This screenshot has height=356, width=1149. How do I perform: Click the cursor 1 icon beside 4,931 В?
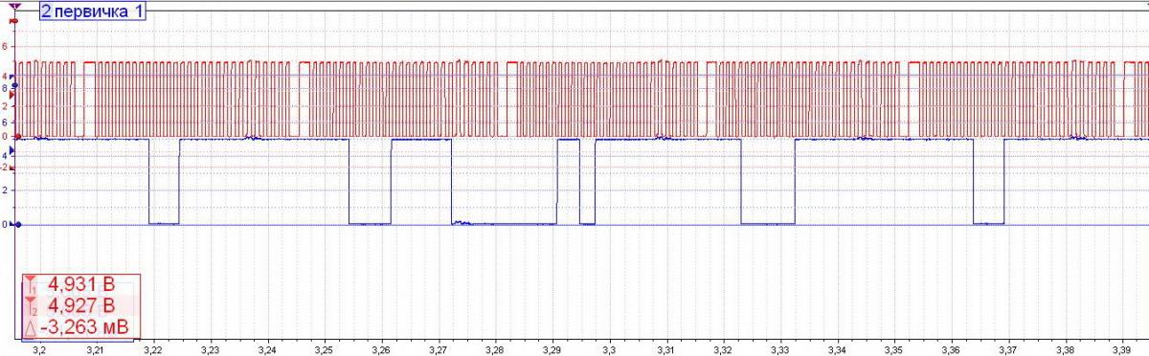point(32,285)
